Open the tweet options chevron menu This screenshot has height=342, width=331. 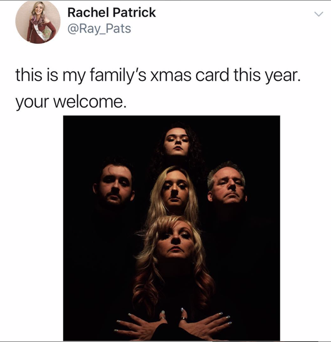319,14
